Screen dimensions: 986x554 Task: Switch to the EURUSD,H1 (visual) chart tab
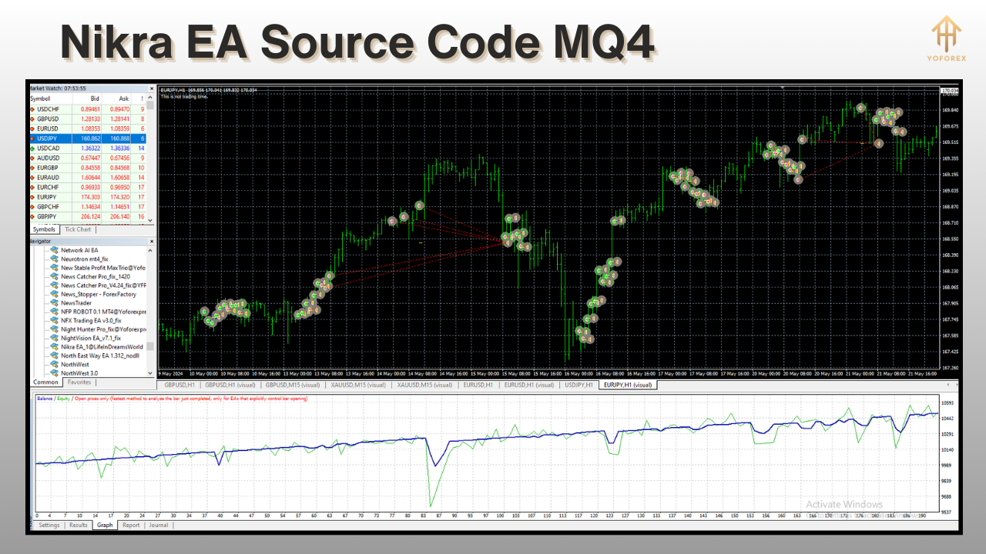529,385
